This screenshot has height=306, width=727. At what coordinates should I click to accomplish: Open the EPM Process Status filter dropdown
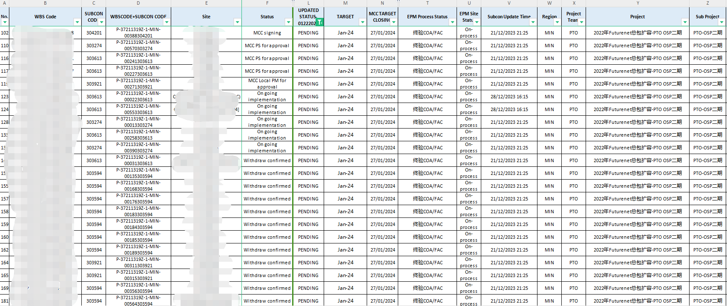pos(452,22)
